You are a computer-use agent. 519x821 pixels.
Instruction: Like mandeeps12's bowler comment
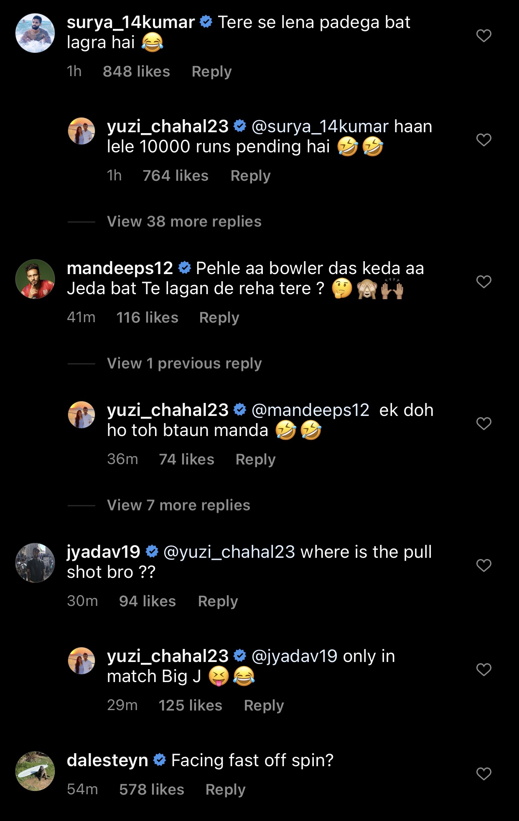483,282
